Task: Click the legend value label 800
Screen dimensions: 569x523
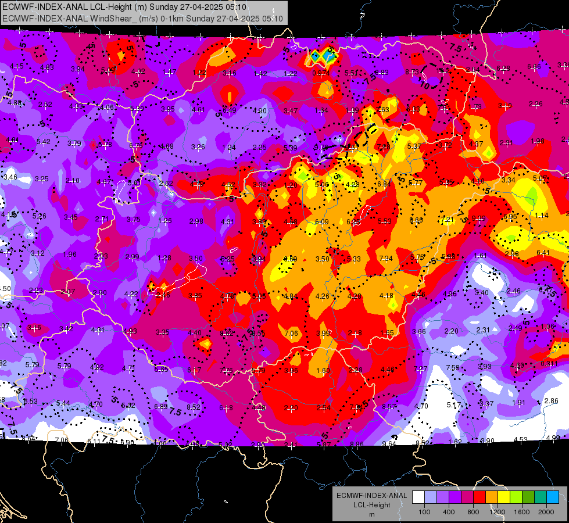Action: coord(473,512)
